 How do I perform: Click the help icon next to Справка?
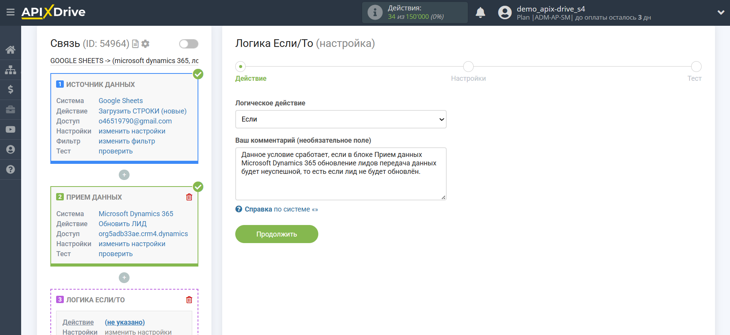click(x=239, y=209)
